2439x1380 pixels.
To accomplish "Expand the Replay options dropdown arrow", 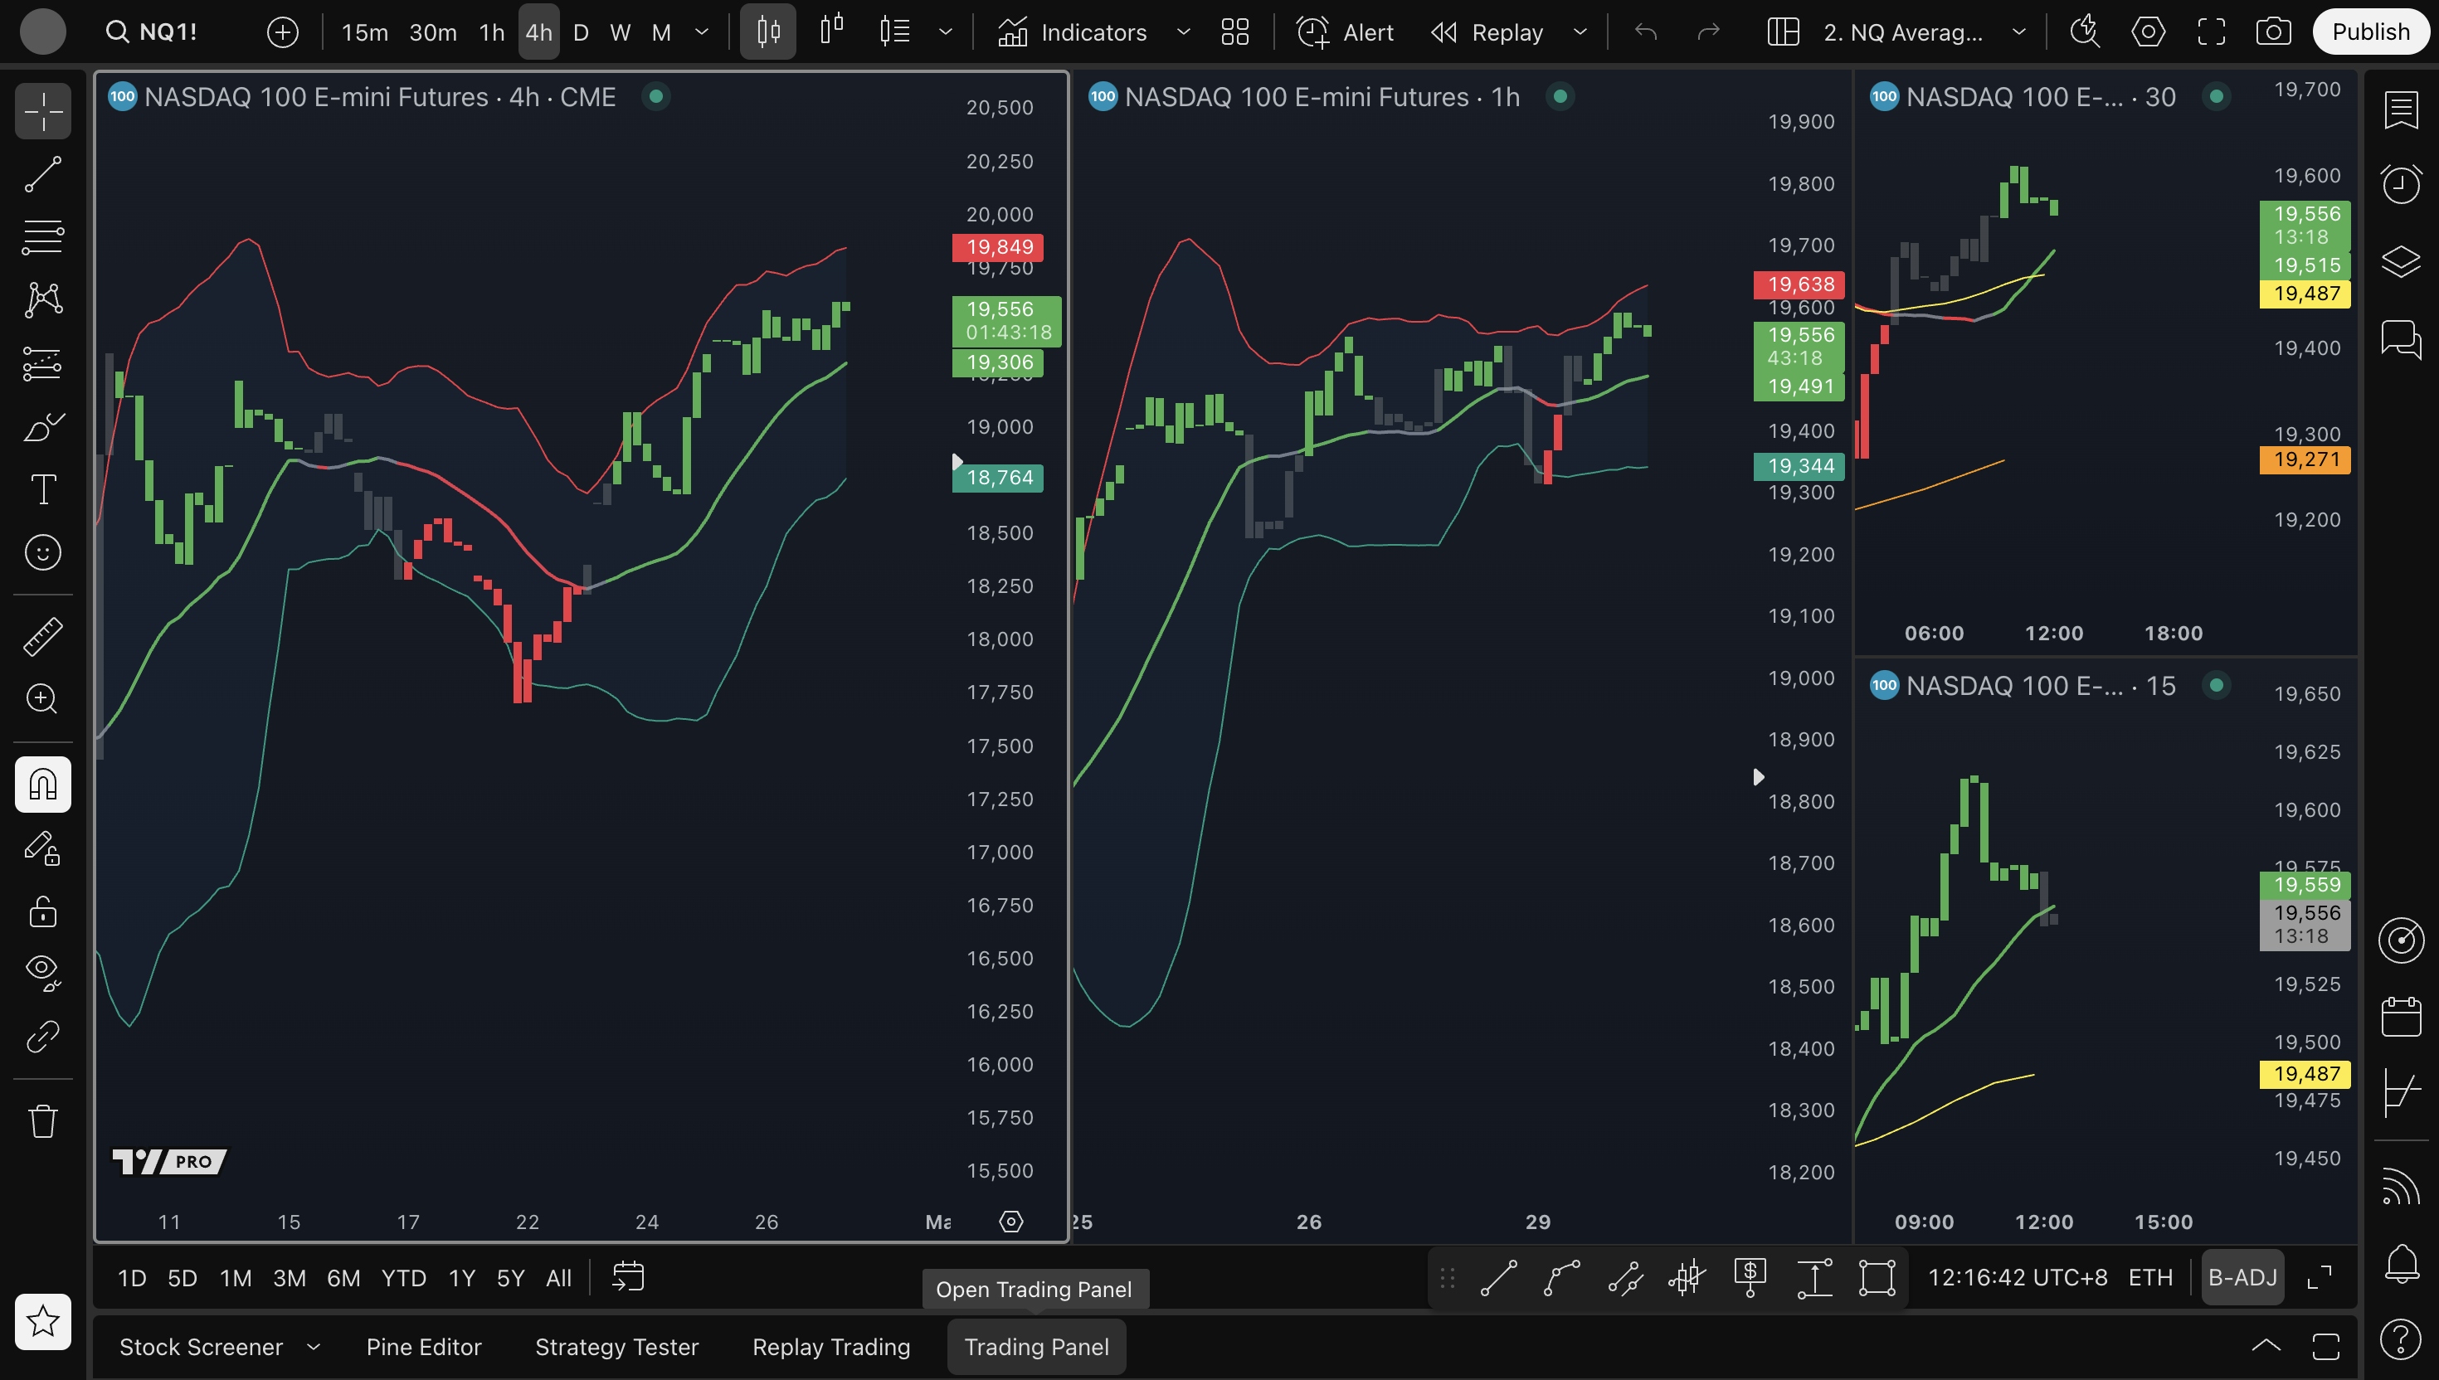I will tap(1580, 32).
